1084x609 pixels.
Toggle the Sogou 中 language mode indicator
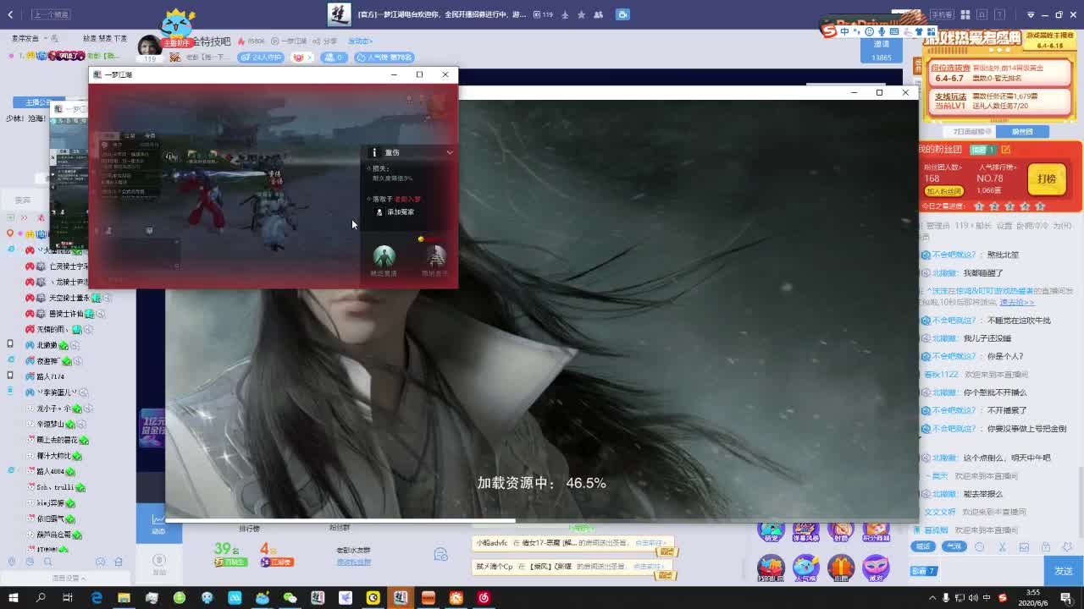pos(844,31)
